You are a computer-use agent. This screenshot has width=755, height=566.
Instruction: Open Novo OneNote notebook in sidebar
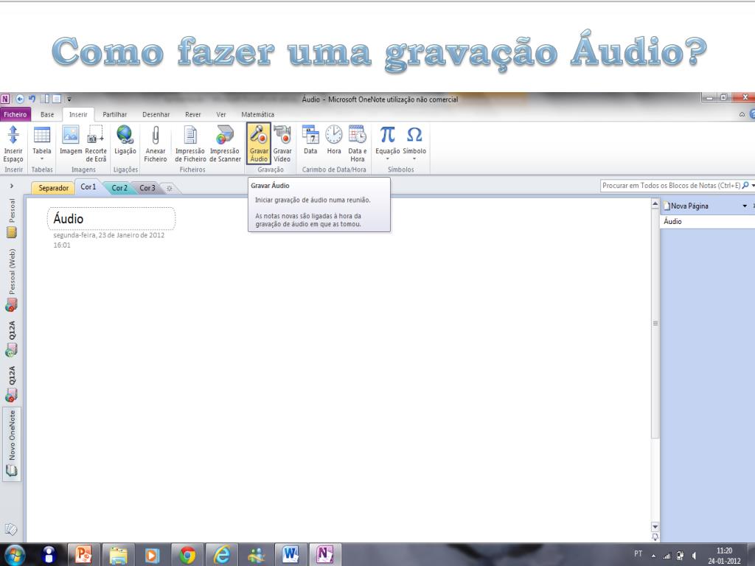click(12, 443)
